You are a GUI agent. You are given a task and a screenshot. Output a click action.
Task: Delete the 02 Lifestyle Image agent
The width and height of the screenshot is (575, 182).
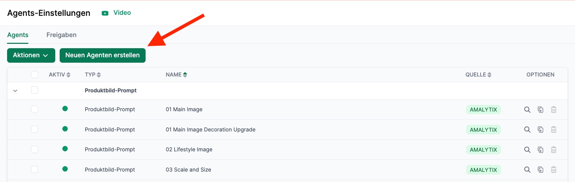pyautogui.click(x=553, y=150)
